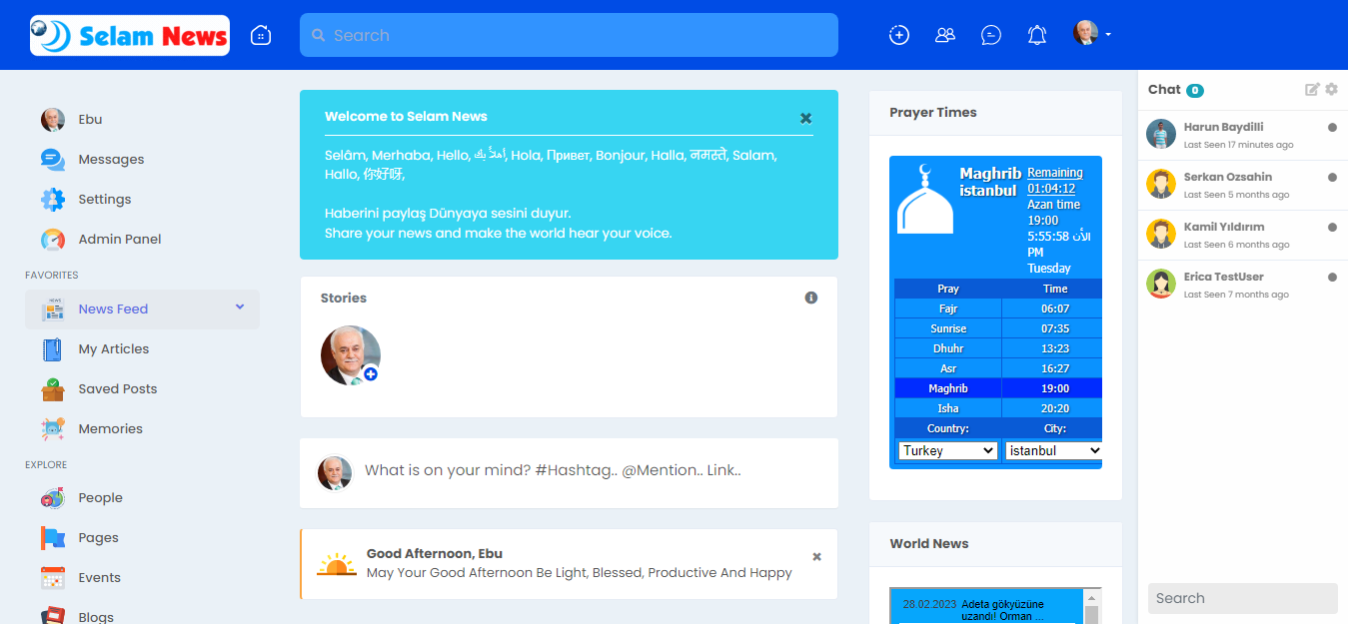Open friend requests icon in header

944,35
